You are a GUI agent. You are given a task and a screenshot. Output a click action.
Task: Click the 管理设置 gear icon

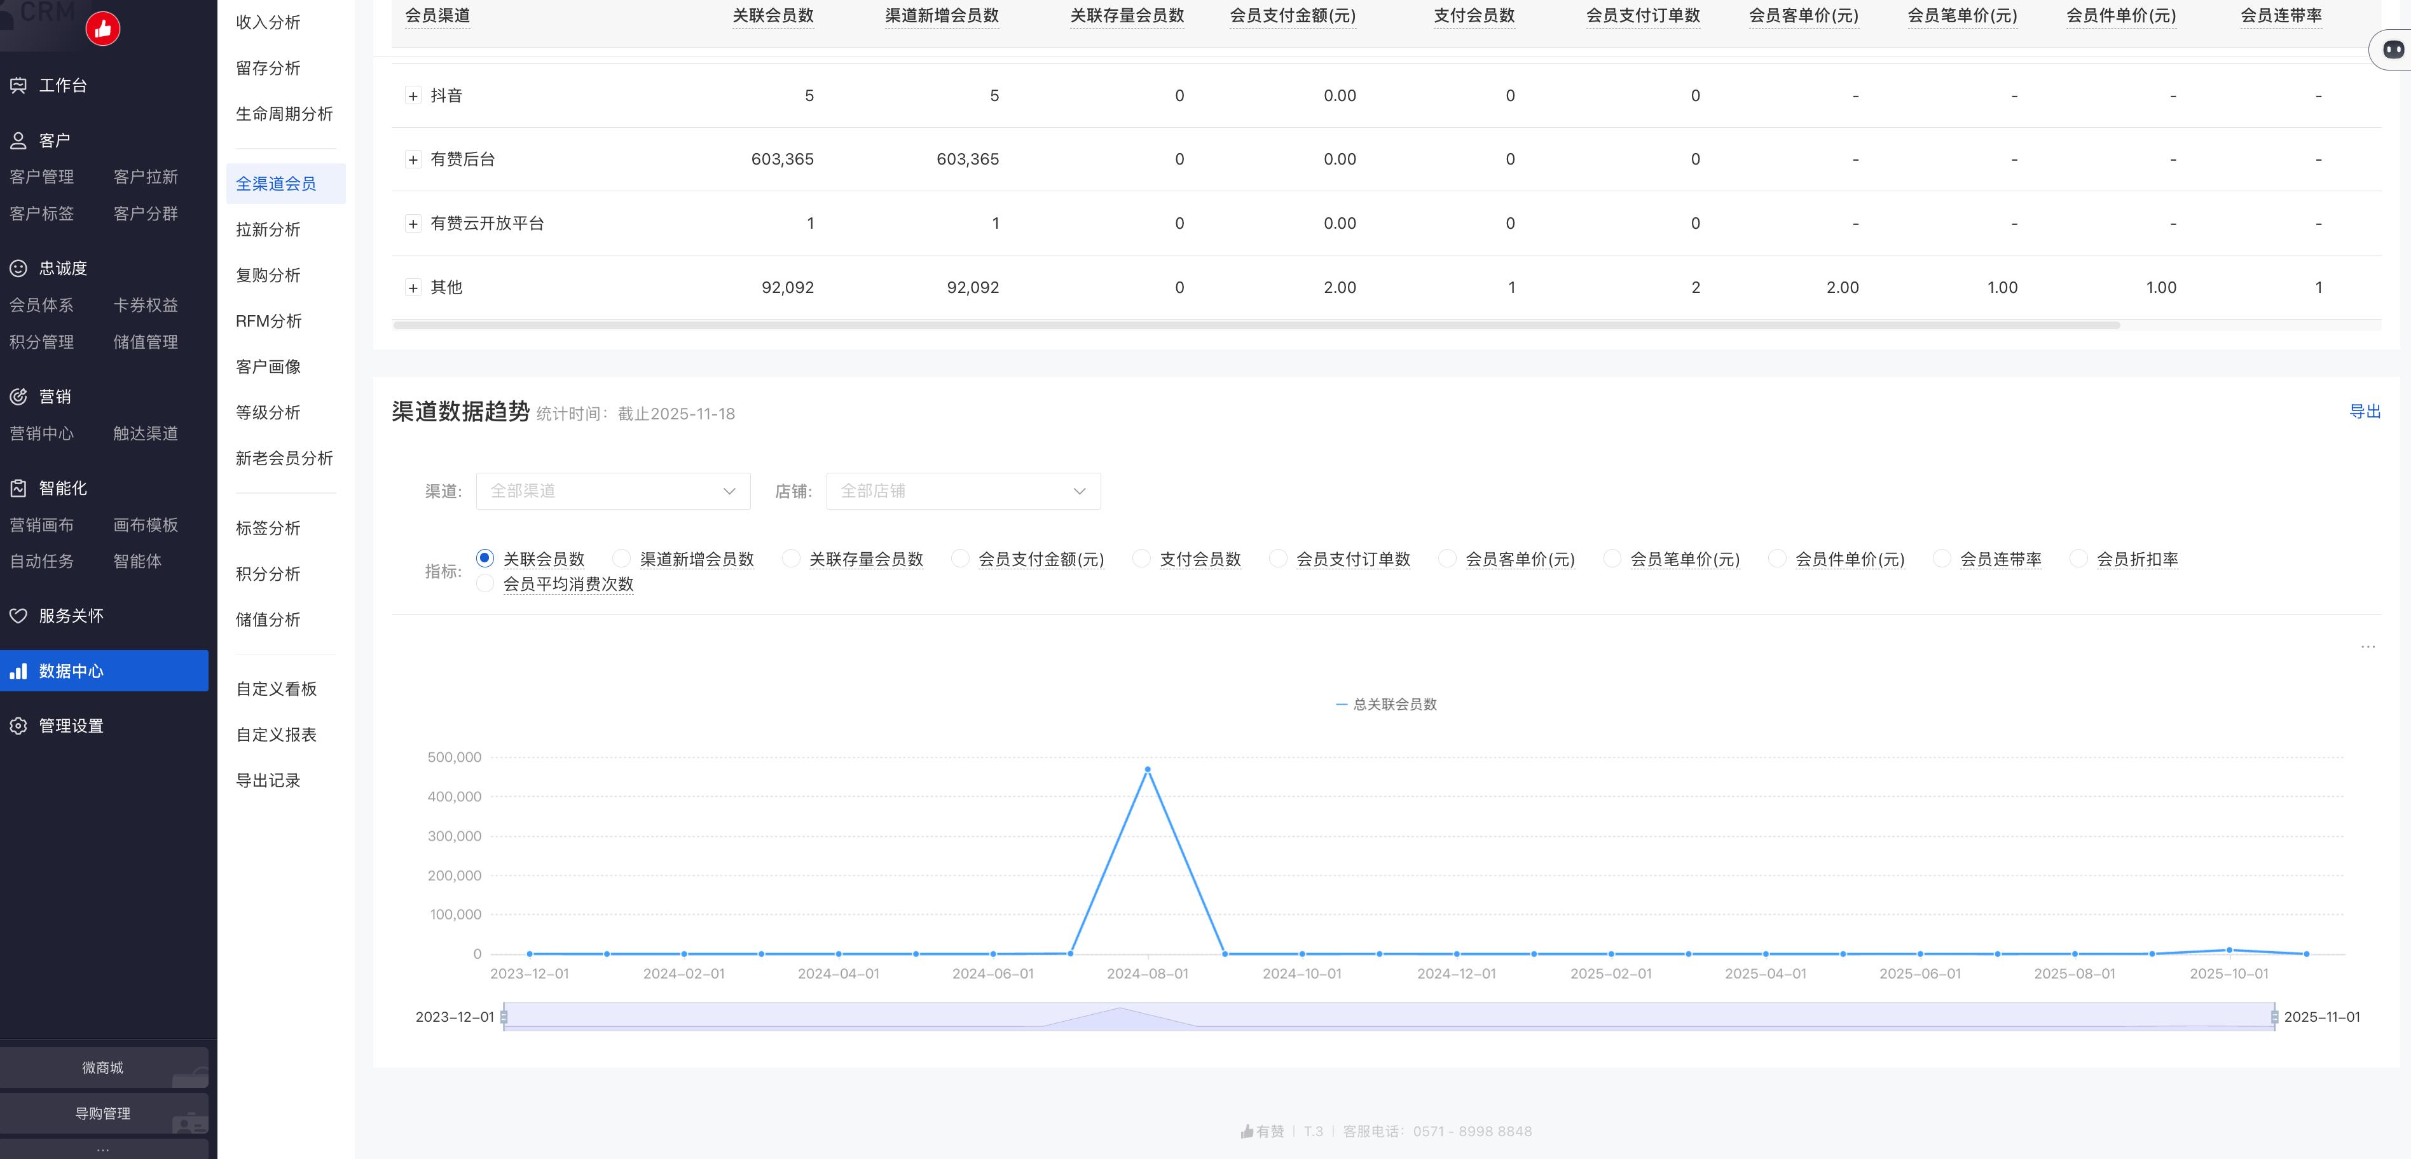(x=18, y=726)
